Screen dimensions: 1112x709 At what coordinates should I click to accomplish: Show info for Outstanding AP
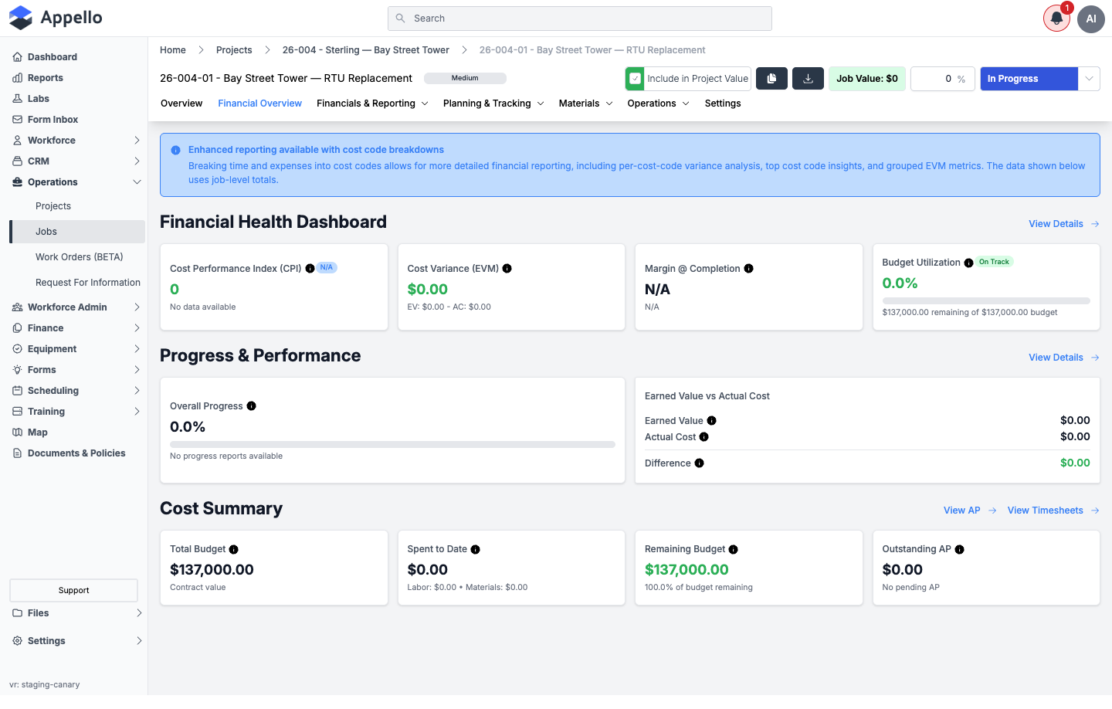(x=959, y=550)
